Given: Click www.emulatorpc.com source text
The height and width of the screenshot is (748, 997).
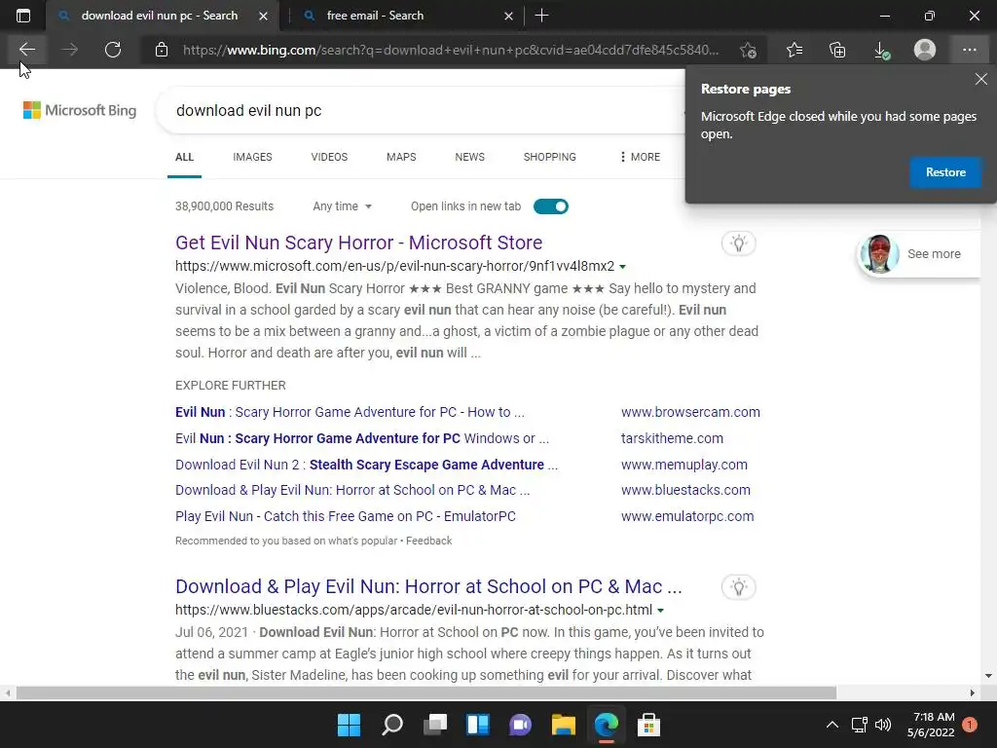Looking at the screenshot, I should point(687,516).
